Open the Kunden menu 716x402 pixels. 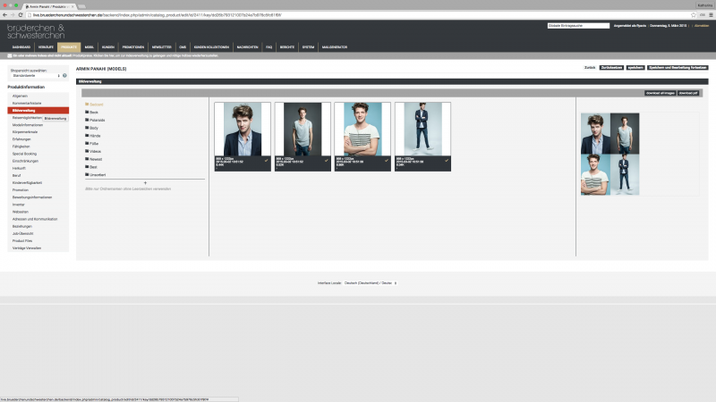click(107, 47)
